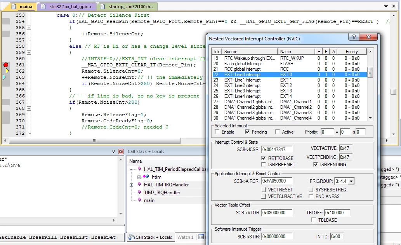This screenshot has height=245, width=401.
Task: Click the TIM7_IRQHandler diamond icon
Action: point(139,191)
